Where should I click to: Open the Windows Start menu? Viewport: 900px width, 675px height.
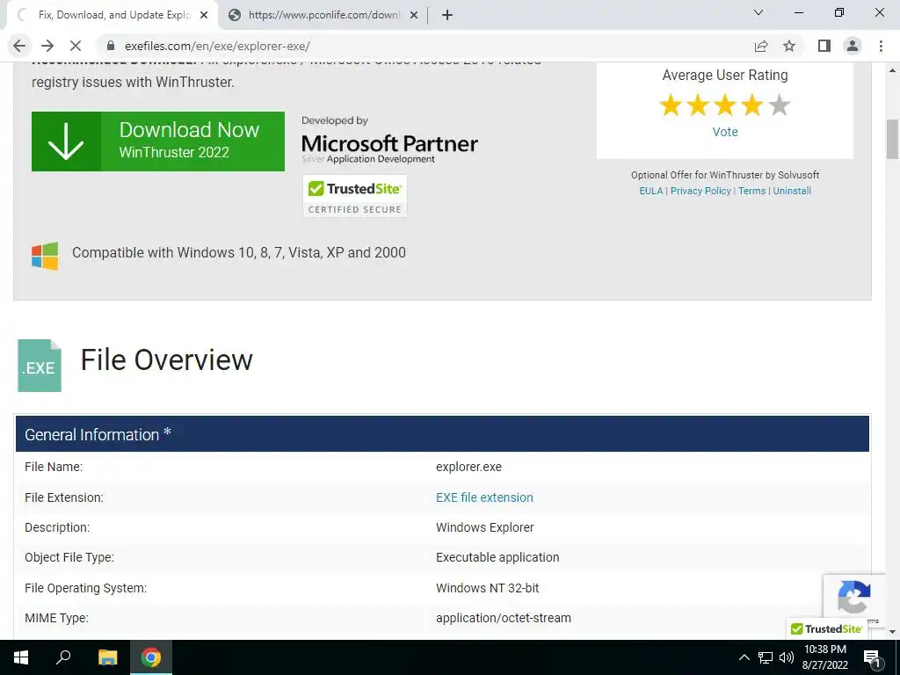(x=21, y=657)
